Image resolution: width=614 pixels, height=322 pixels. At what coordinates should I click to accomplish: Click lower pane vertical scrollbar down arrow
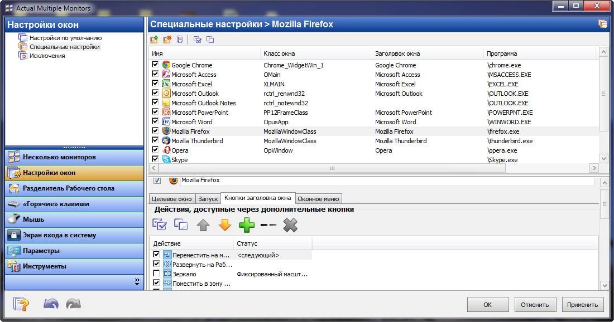(x=603, y=285)
